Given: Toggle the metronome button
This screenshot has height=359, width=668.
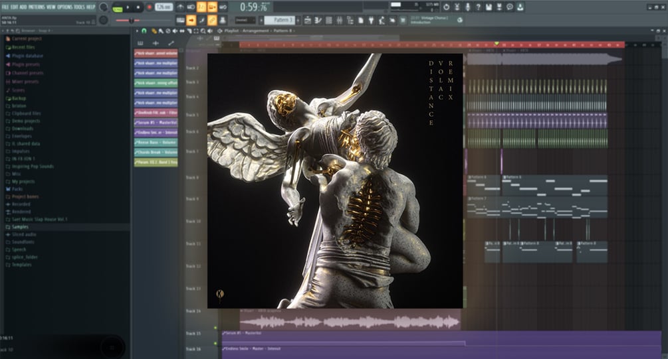Looking at the screenshot, I should click(180, 7).
